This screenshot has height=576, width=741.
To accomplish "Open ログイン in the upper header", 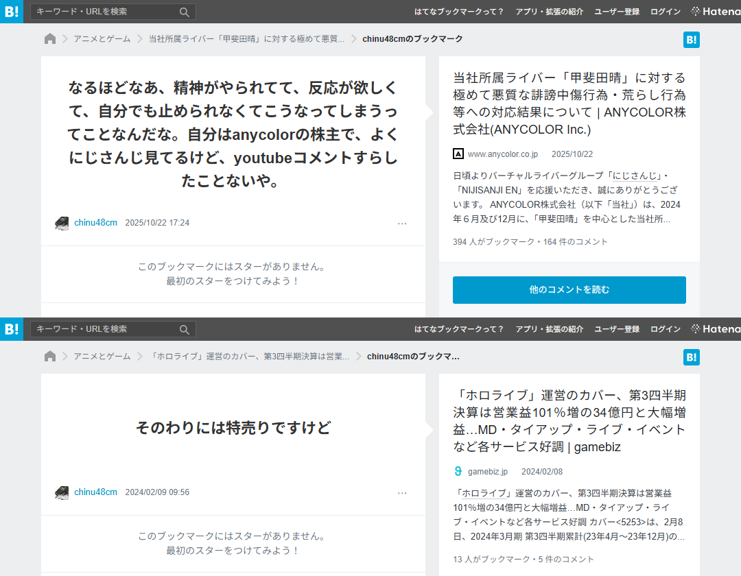I will [665, 12].
